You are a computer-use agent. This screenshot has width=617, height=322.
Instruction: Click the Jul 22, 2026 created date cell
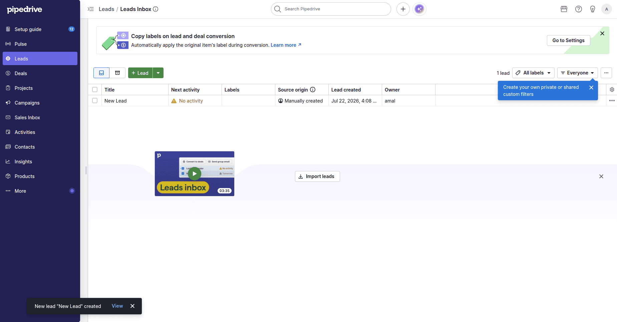tap(355, 101)
